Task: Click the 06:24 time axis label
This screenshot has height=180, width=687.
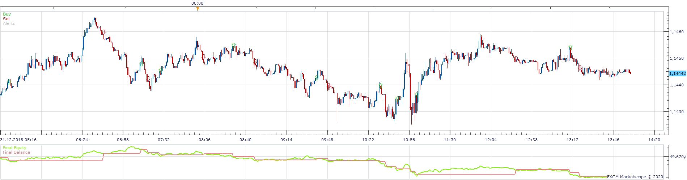Action: tap(82, 140)
